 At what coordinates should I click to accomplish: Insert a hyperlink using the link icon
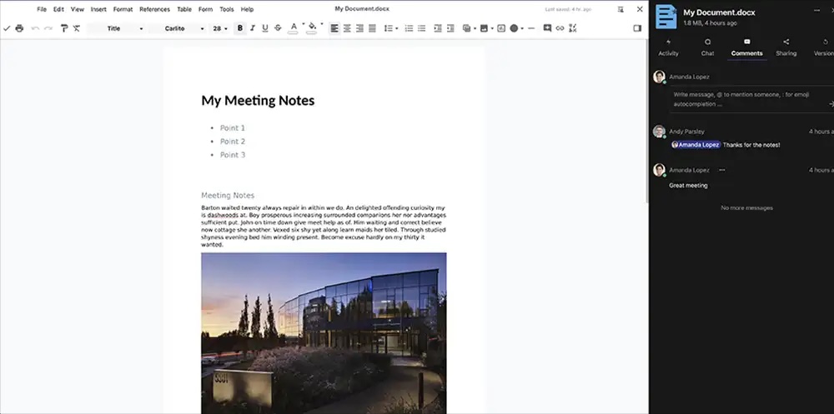point(560,28)
